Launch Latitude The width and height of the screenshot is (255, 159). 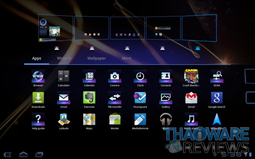(x=64, y=121)
